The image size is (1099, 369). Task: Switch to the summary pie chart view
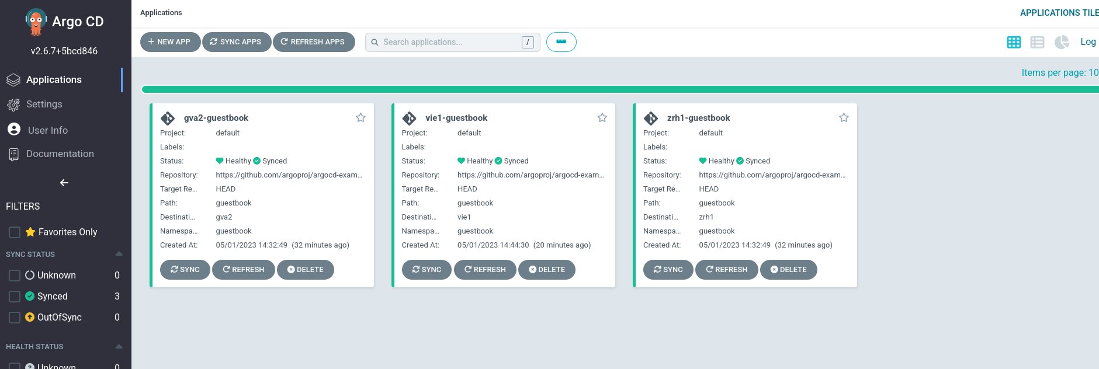1062,42
